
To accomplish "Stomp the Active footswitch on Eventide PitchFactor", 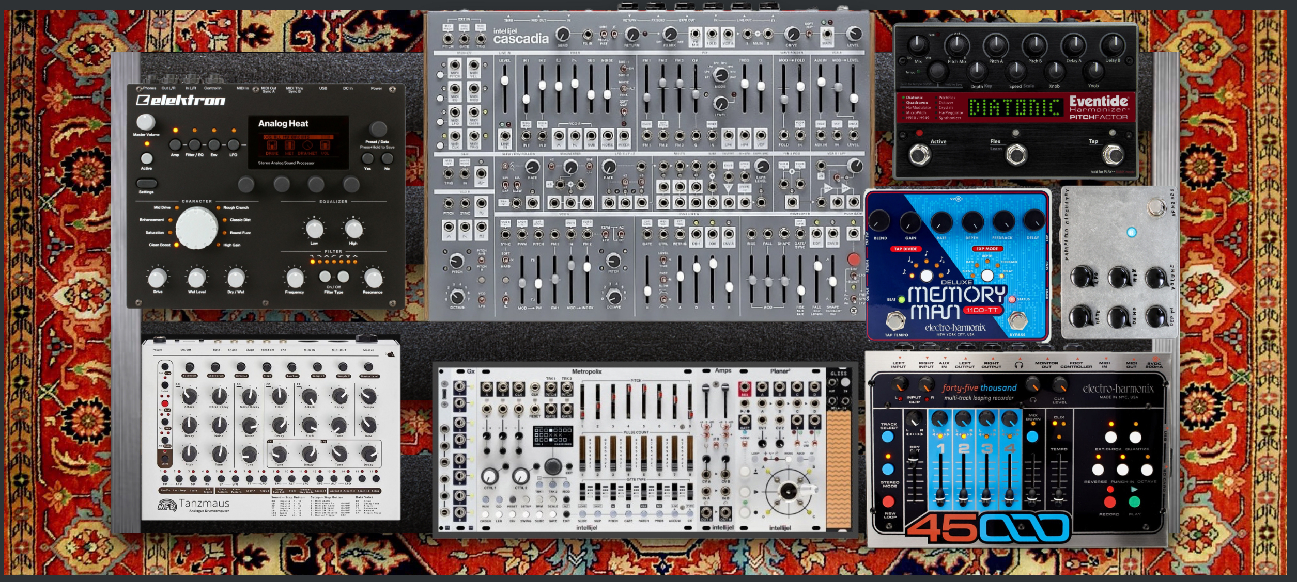I will point(919,155).
